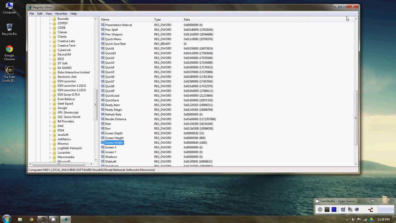Open the Help menu
Image resolution: width=396 pixels, height=223 pixels.
click(73, 14)
